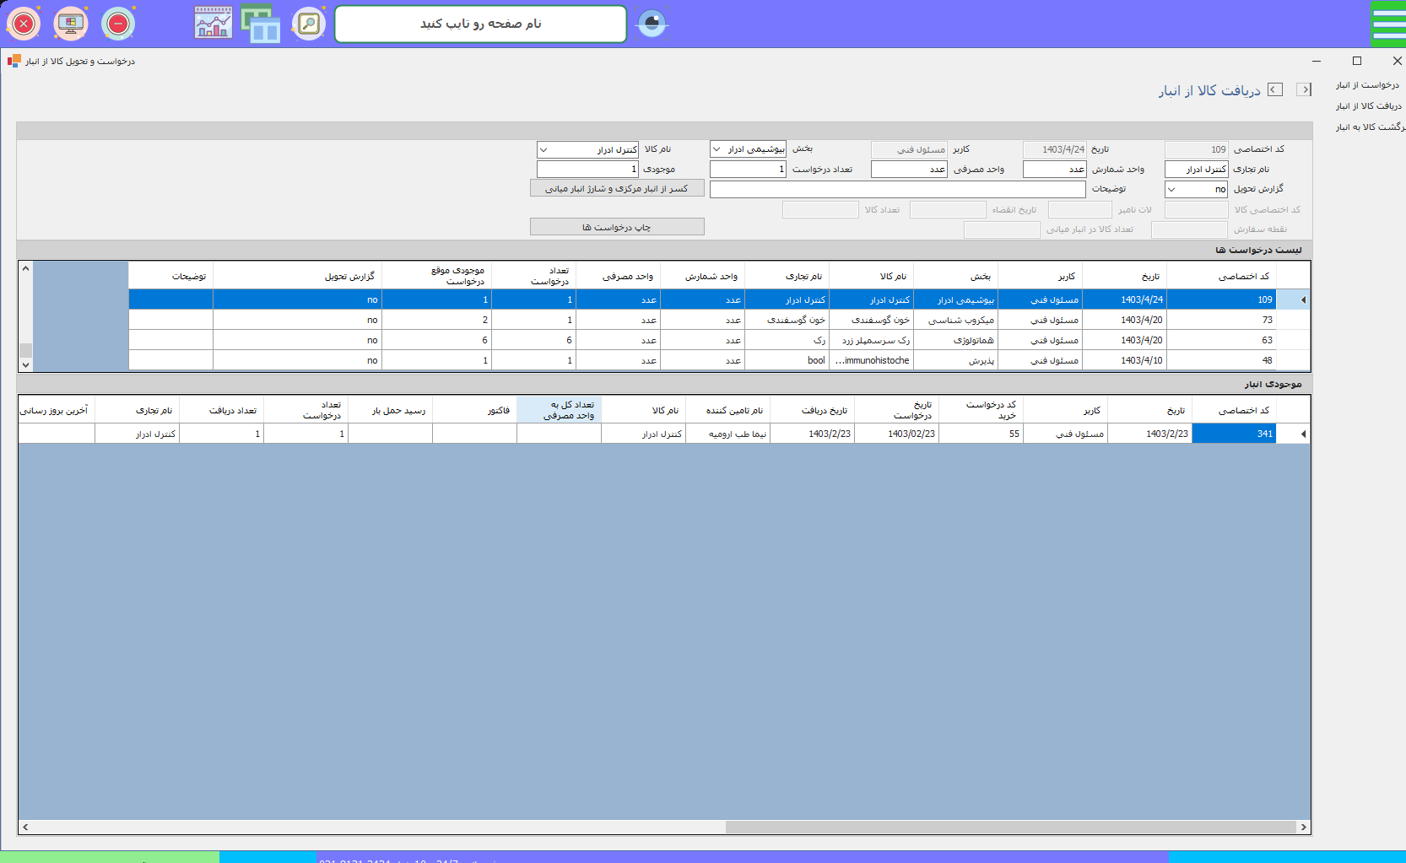Click the چاپ درخواست ها button

coord(617,227)
